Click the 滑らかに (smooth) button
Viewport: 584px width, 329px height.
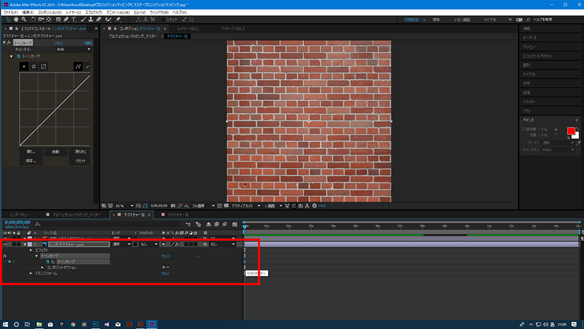(x=80, y=151)
